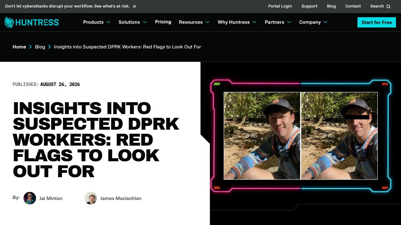
Task: Expand the Products dropdown chevron
Action: point(108,22)
